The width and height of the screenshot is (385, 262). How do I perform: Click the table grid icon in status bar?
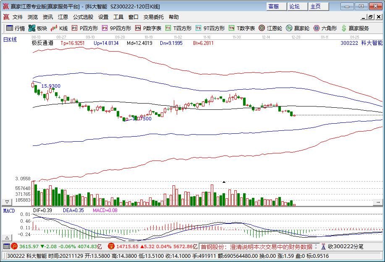7,246
